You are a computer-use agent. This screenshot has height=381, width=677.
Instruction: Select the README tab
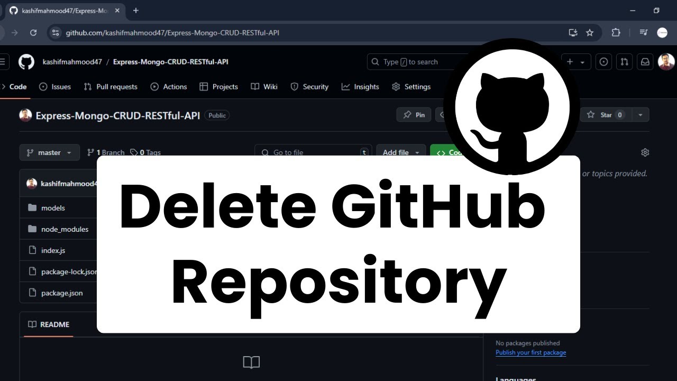tap(49, 324)
